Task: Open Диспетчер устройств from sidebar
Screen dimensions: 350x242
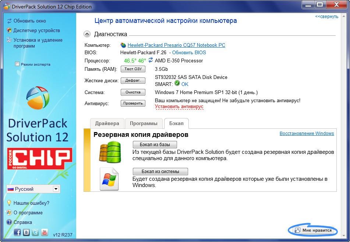Action: [x=36, y=30]
